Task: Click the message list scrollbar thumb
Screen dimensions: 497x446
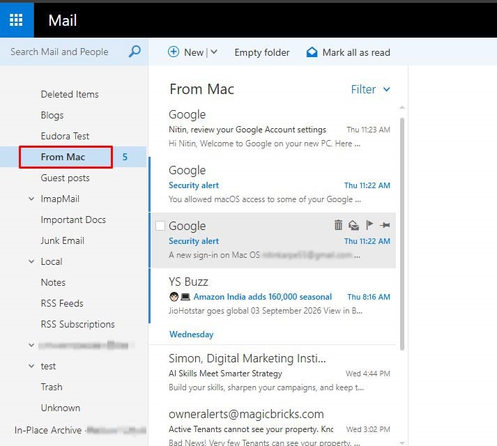Action: [402, 234]
